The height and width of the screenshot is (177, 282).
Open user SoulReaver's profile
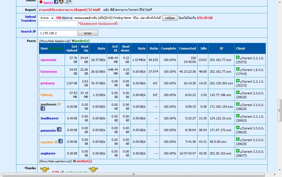click(50, 118)
